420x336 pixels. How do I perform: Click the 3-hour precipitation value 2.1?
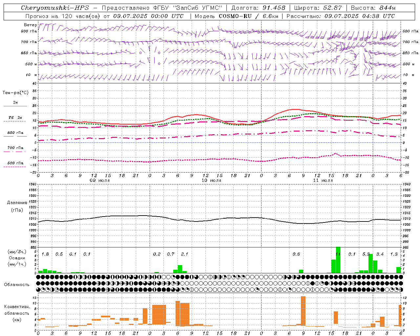coord(184,254)
